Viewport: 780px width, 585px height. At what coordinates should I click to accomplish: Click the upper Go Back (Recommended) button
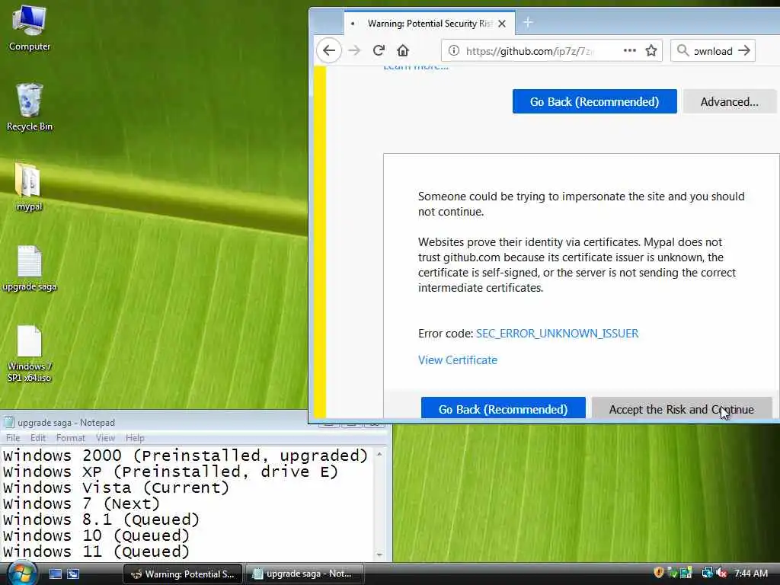[594, 101]
